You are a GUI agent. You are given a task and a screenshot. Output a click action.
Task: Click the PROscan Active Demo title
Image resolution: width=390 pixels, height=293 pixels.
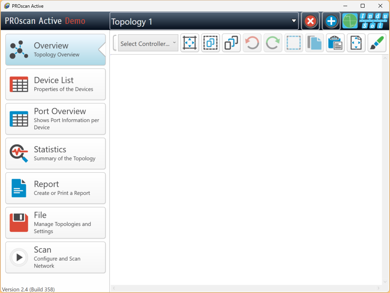click(x=45, y=21)
